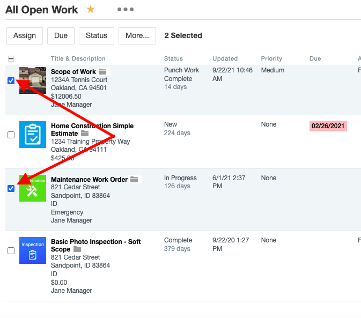Click the red 02/26/2021 due date badge

coord(328,126)
